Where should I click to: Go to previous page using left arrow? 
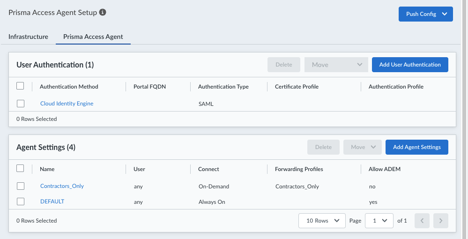pyautogui.click(x=422, y=221)
